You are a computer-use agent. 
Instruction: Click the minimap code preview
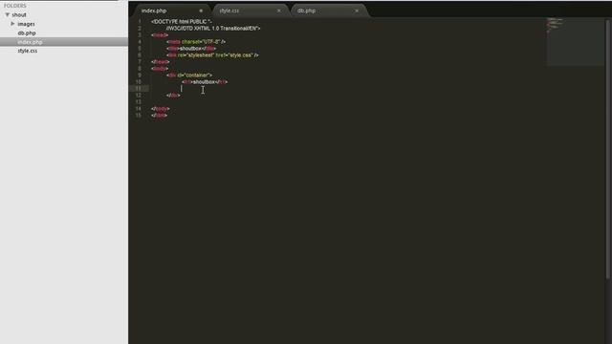coord(576,42)
